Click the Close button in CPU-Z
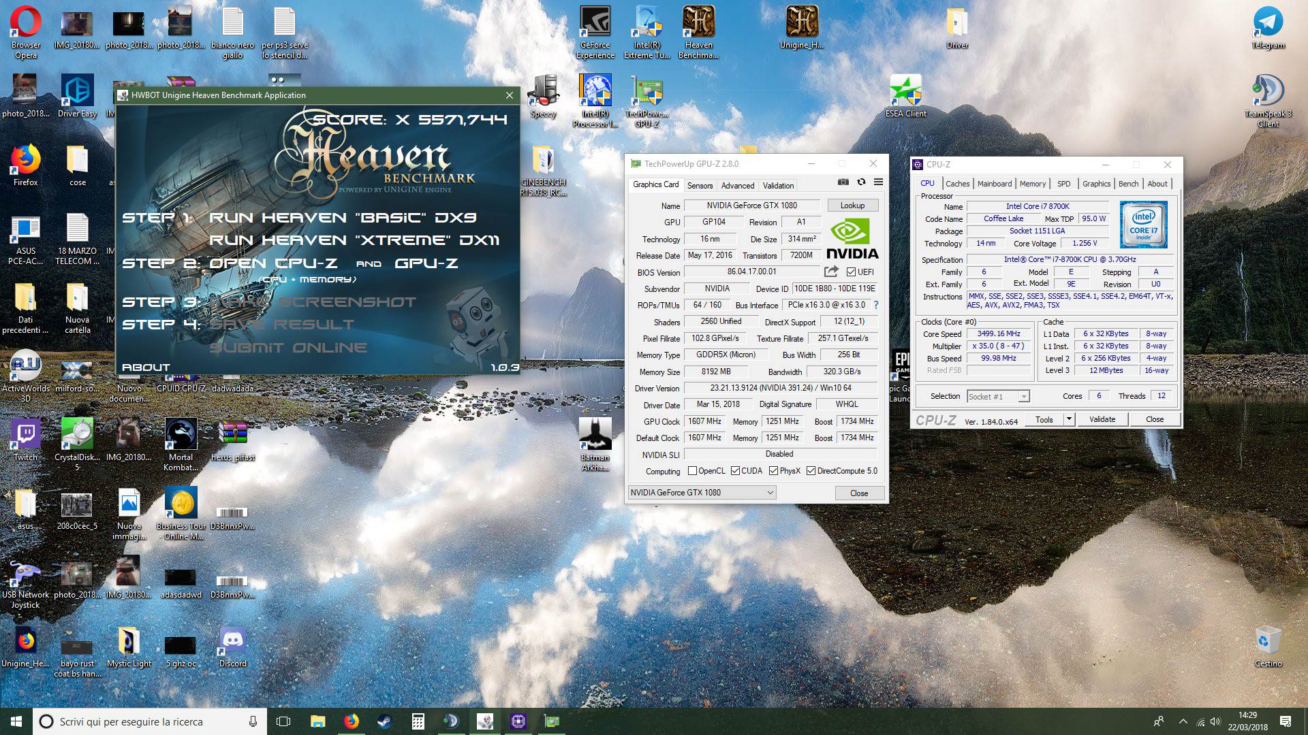1308x735 pixels. [1155, 419]
